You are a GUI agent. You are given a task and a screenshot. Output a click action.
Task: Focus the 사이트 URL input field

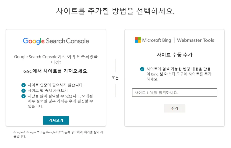[x=174, y=93]
